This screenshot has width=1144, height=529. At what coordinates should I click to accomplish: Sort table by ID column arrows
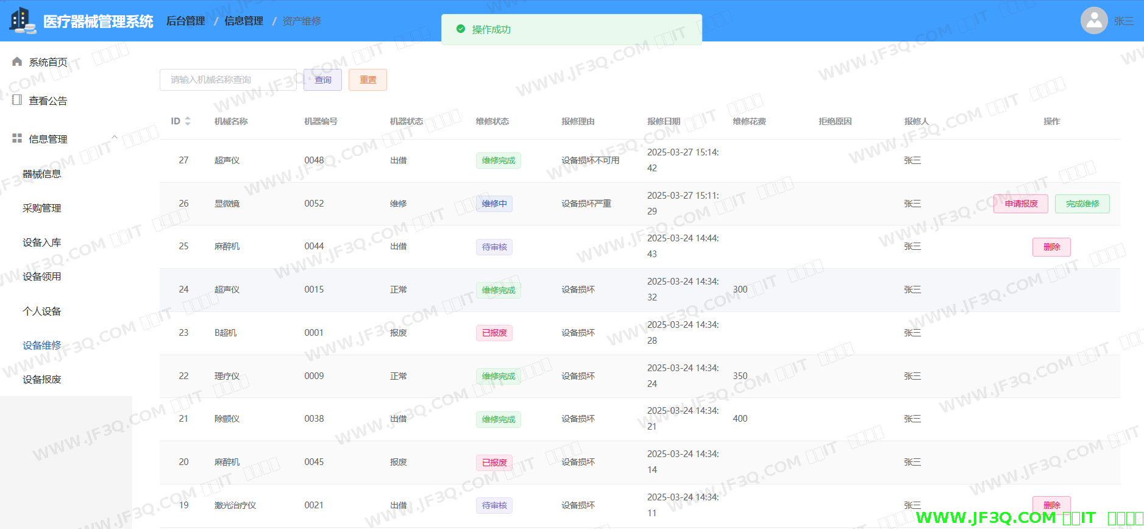[188, 121]
